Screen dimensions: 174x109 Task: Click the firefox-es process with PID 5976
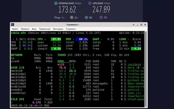(136, 71)
